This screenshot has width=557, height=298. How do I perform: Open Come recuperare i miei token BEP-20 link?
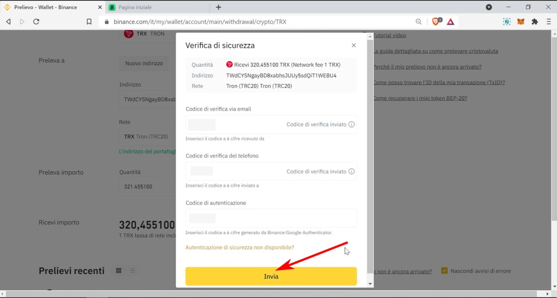[419, 98]
